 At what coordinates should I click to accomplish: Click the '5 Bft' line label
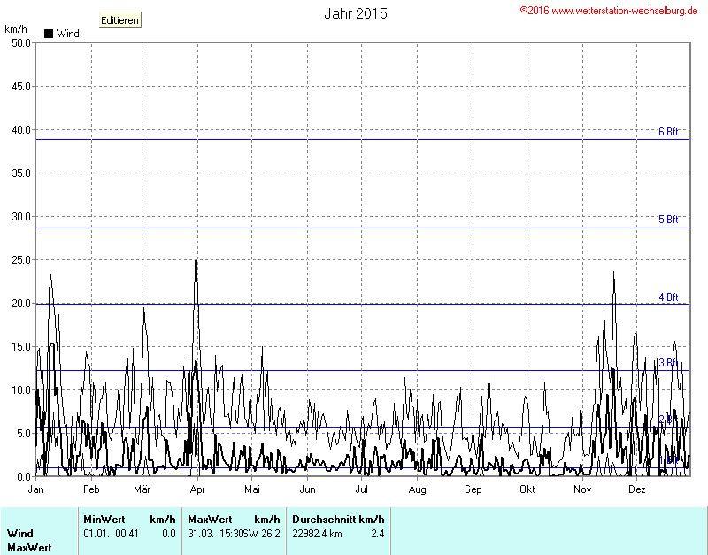click(x=668, y=219)
